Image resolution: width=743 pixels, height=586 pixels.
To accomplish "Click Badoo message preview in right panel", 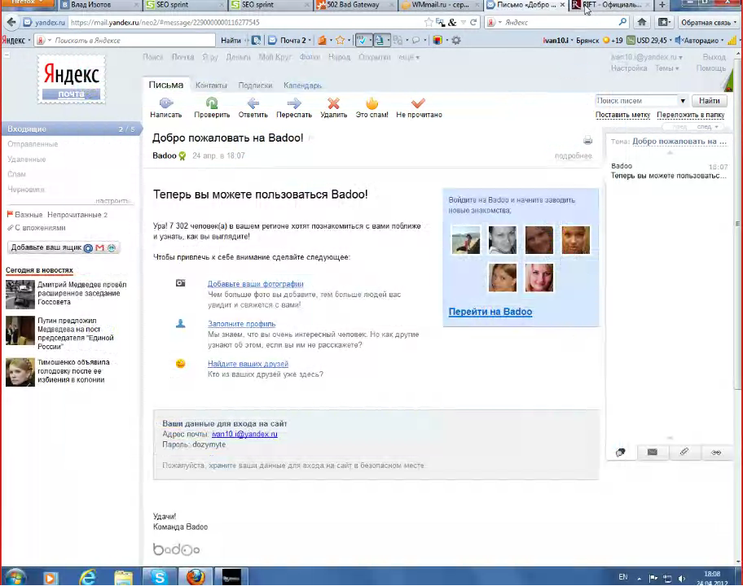I will (669, 171).
